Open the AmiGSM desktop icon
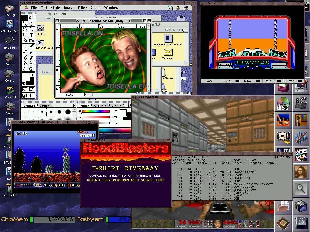 [10, 93]
